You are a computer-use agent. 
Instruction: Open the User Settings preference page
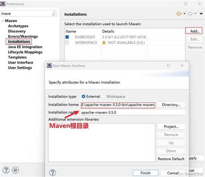pyautogui.click(x=20, y=68)
